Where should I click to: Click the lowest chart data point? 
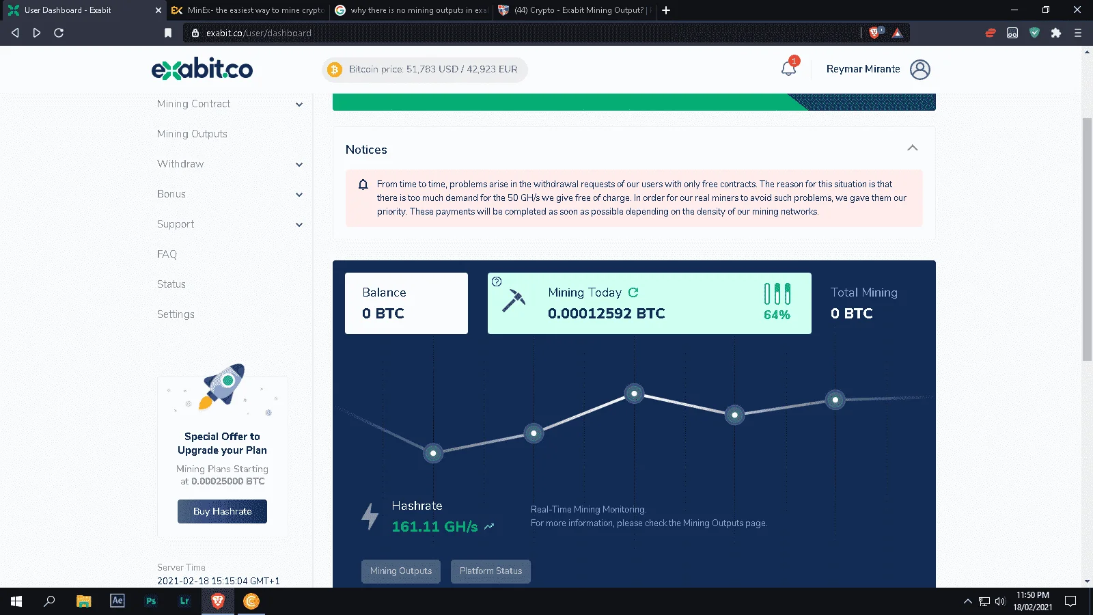tap(433, 453)
